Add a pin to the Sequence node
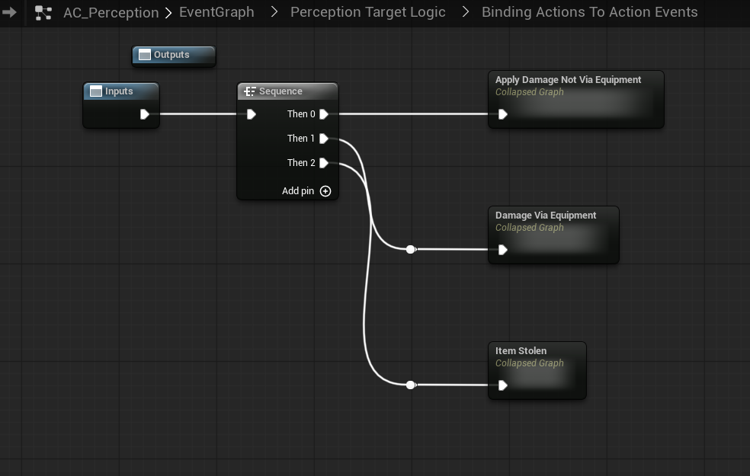Viewport: 750px width, 476px height. coord(325,191)
